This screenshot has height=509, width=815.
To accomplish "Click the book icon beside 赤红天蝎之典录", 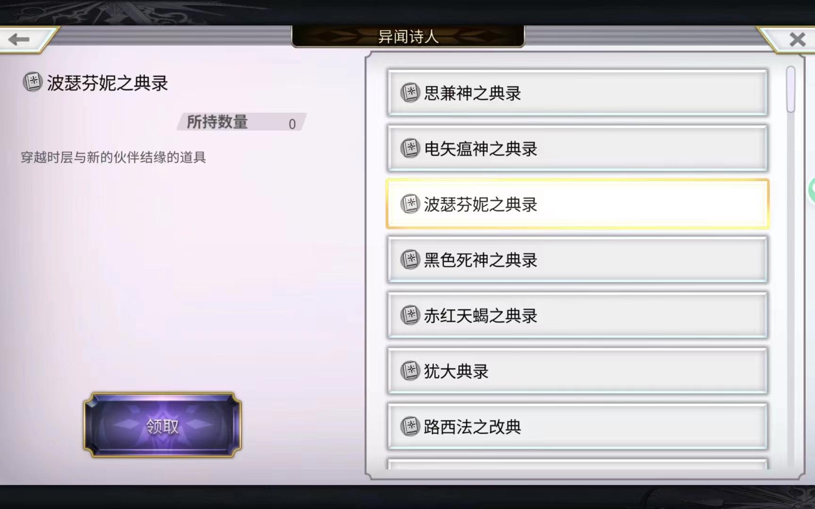I will click(x=410, y=315).
